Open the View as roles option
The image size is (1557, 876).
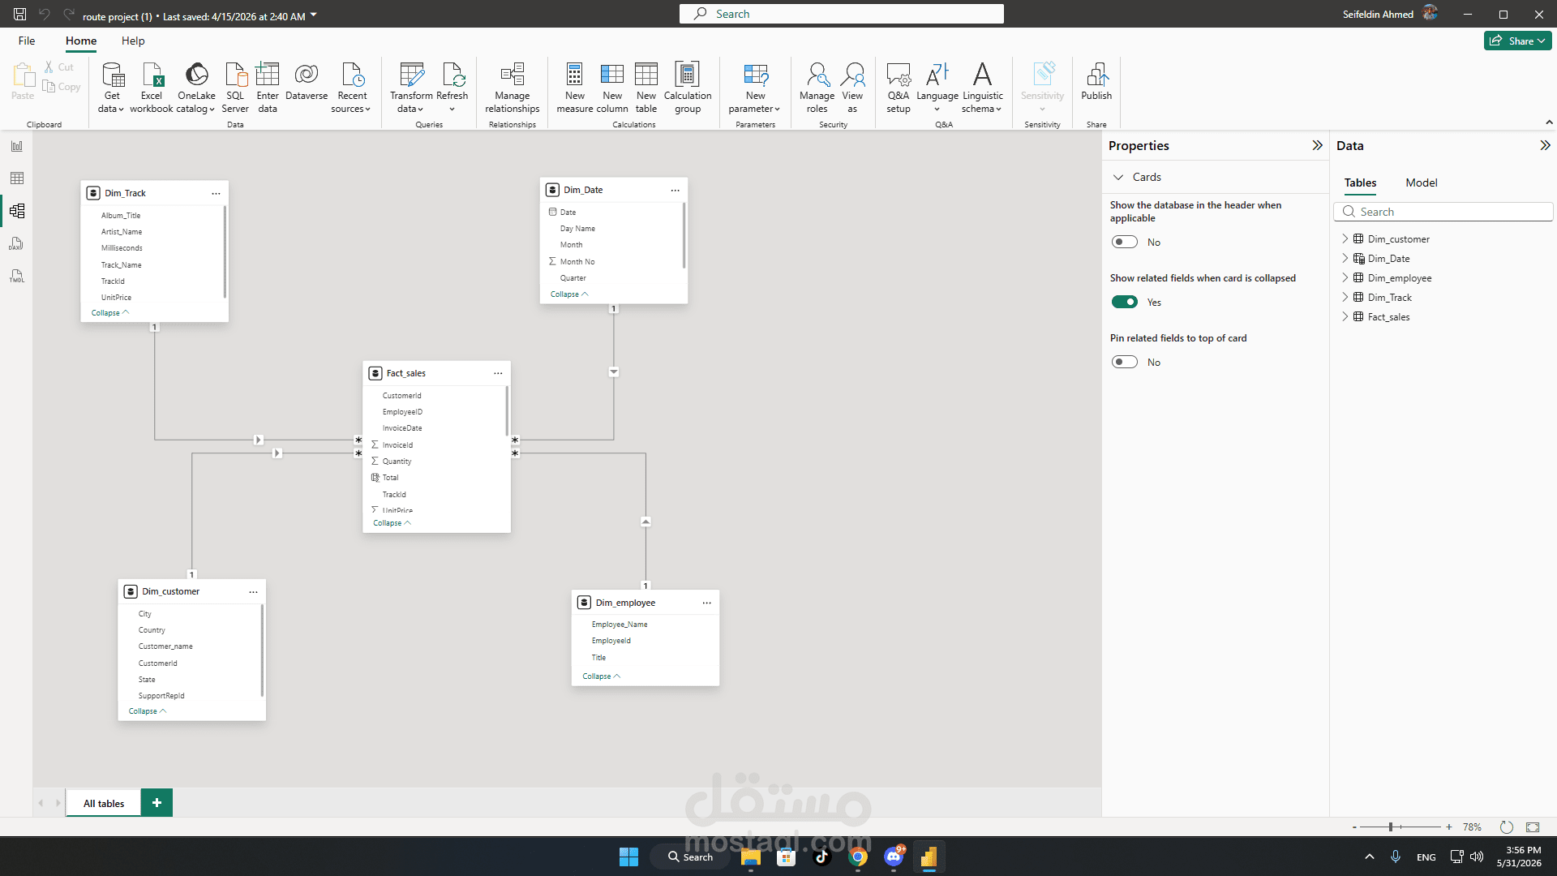[x=852, y=88]
